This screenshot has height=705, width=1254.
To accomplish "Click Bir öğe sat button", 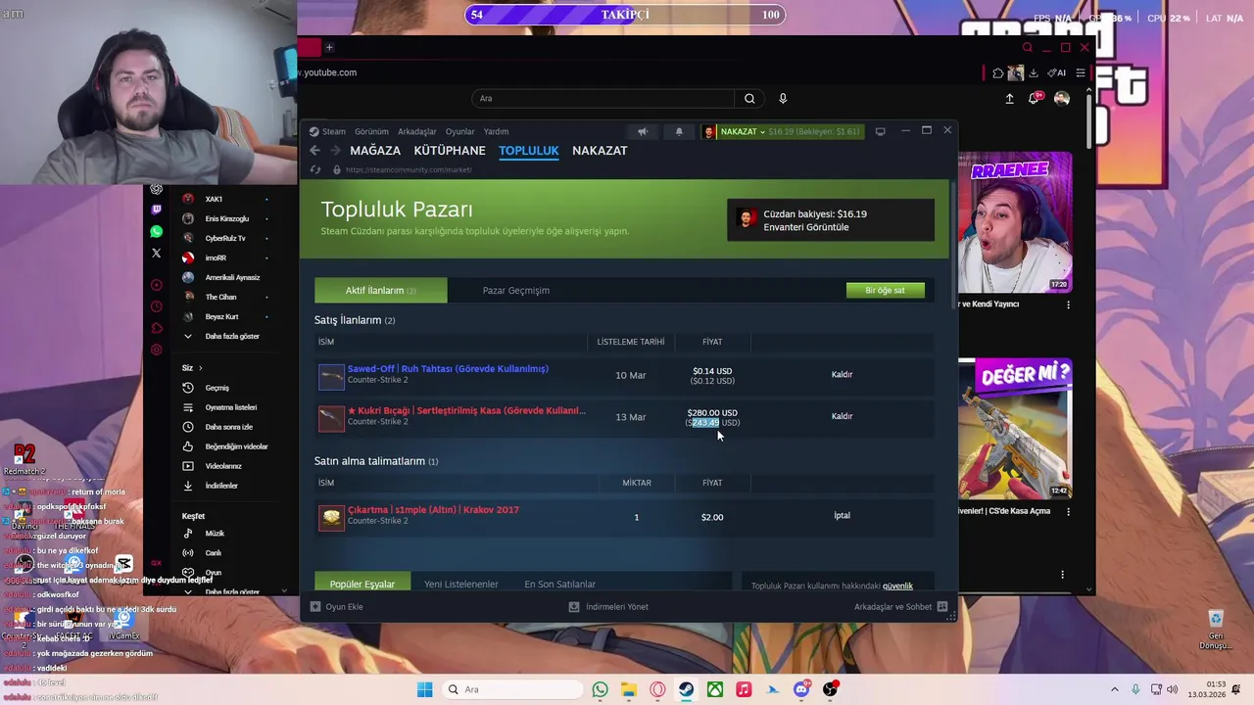I will tap(885, 291).
